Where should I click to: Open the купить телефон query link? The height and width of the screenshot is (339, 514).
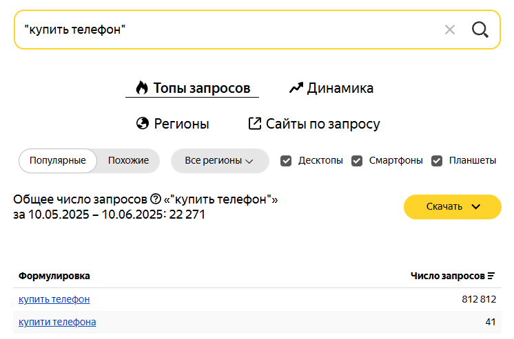pos(54,299)
